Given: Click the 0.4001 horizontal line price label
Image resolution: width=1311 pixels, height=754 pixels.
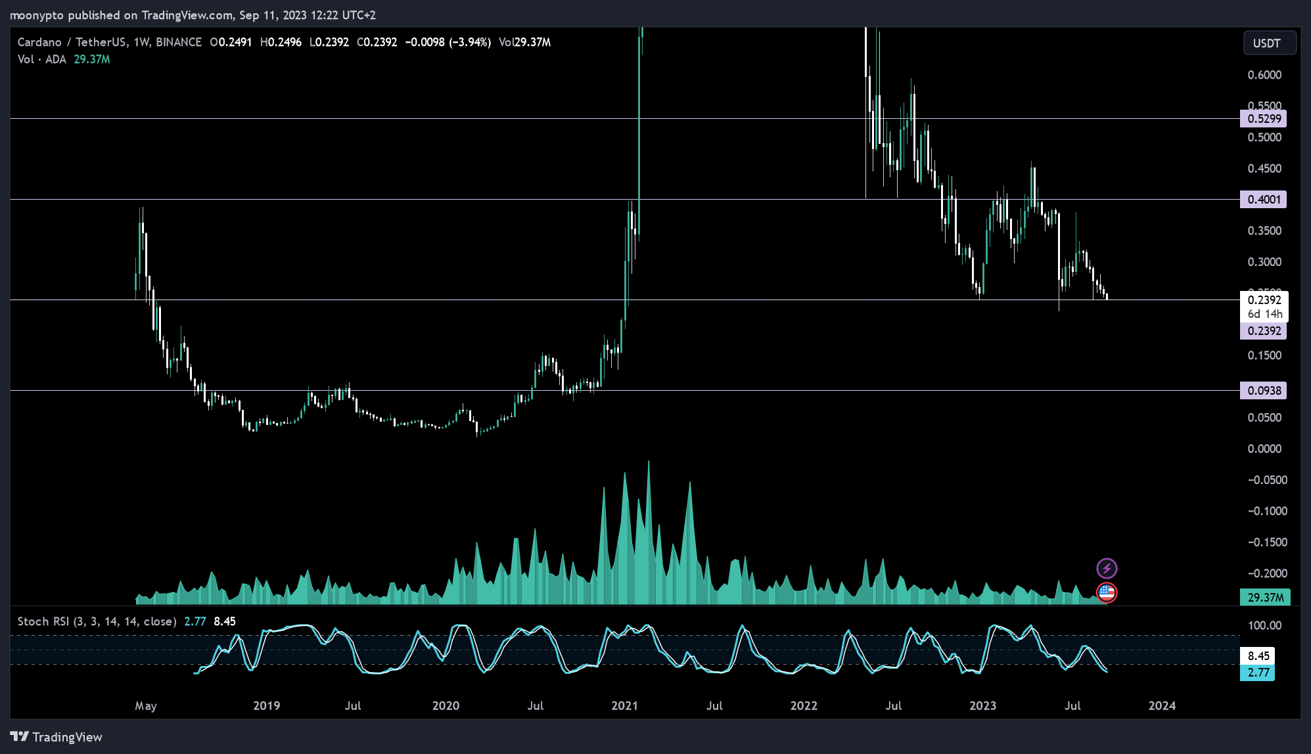Looking at the screenshot, I should pyautogui.click(x=1263, y=199).
